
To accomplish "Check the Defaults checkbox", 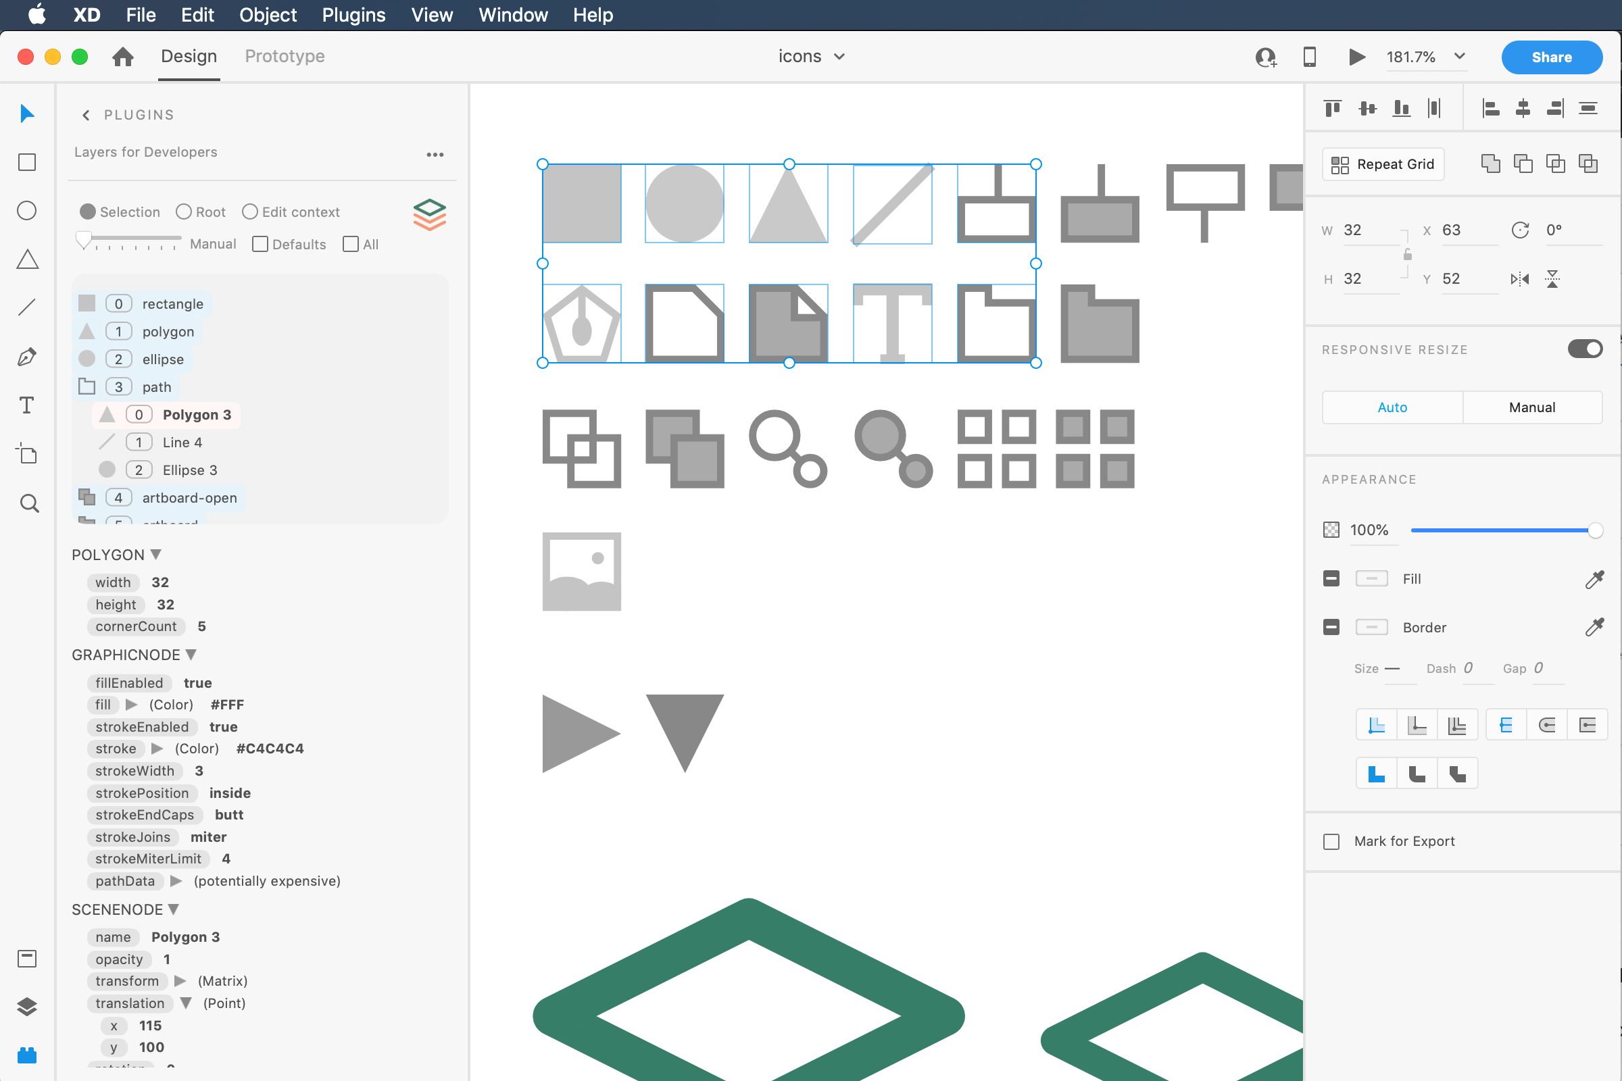I will point(260,244).
